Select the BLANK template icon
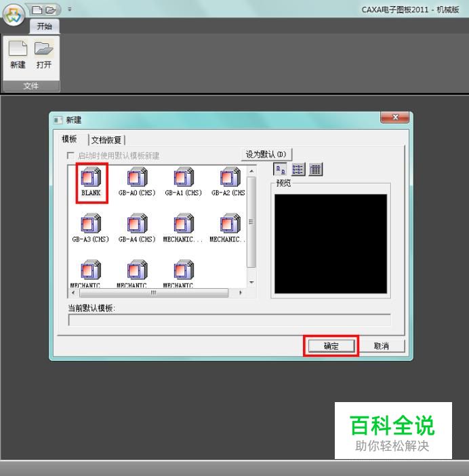This screenshot has height=476, width=469. (x=91, y=182)
